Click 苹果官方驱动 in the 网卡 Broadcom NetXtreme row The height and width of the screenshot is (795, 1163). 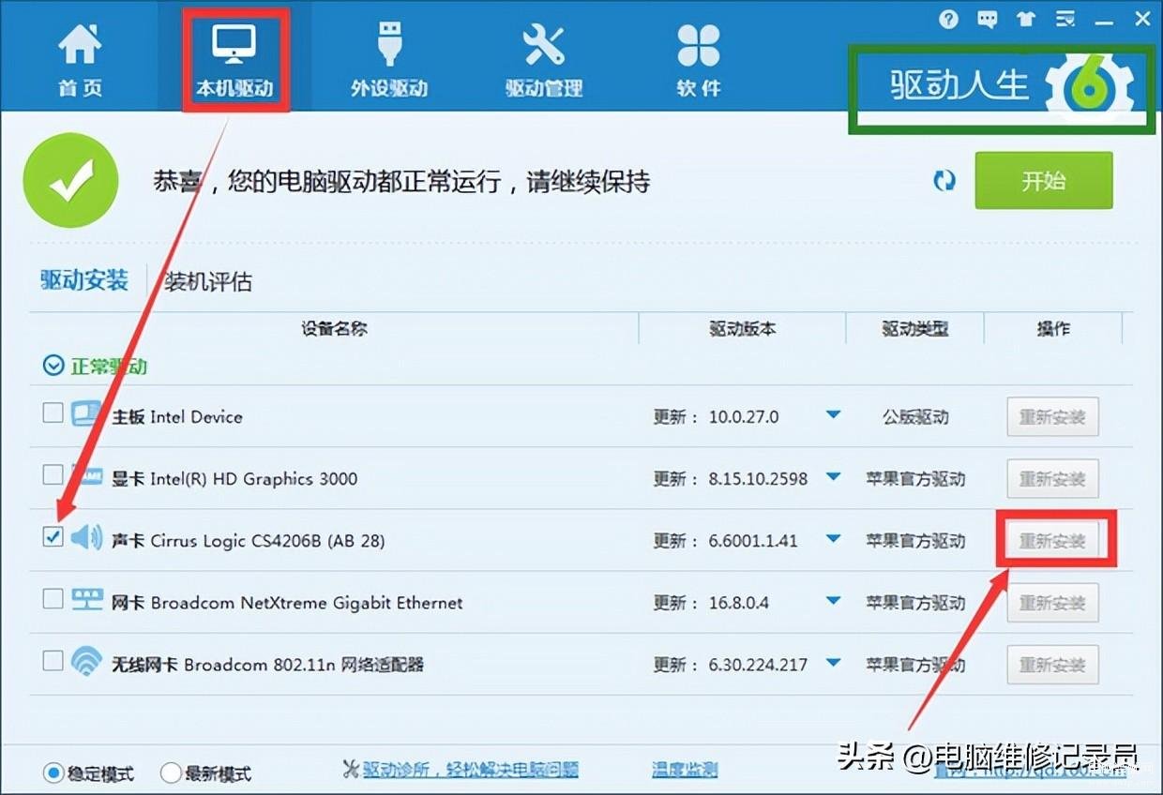point(915,602)
